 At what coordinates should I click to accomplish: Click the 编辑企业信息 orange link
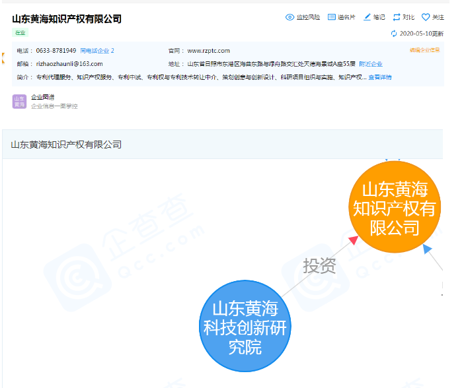tap(424, 50)
